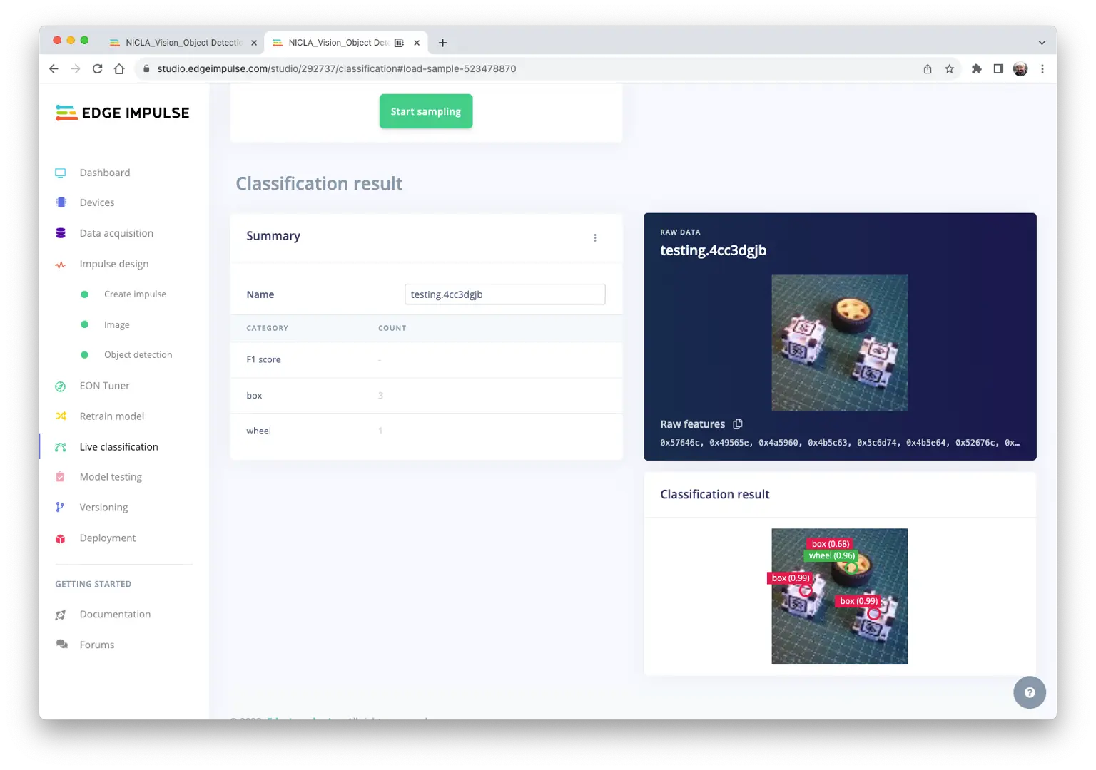Click the help question mark bubble
Viewport: 1096px width, 770px height.
[x=1029, y=692]
